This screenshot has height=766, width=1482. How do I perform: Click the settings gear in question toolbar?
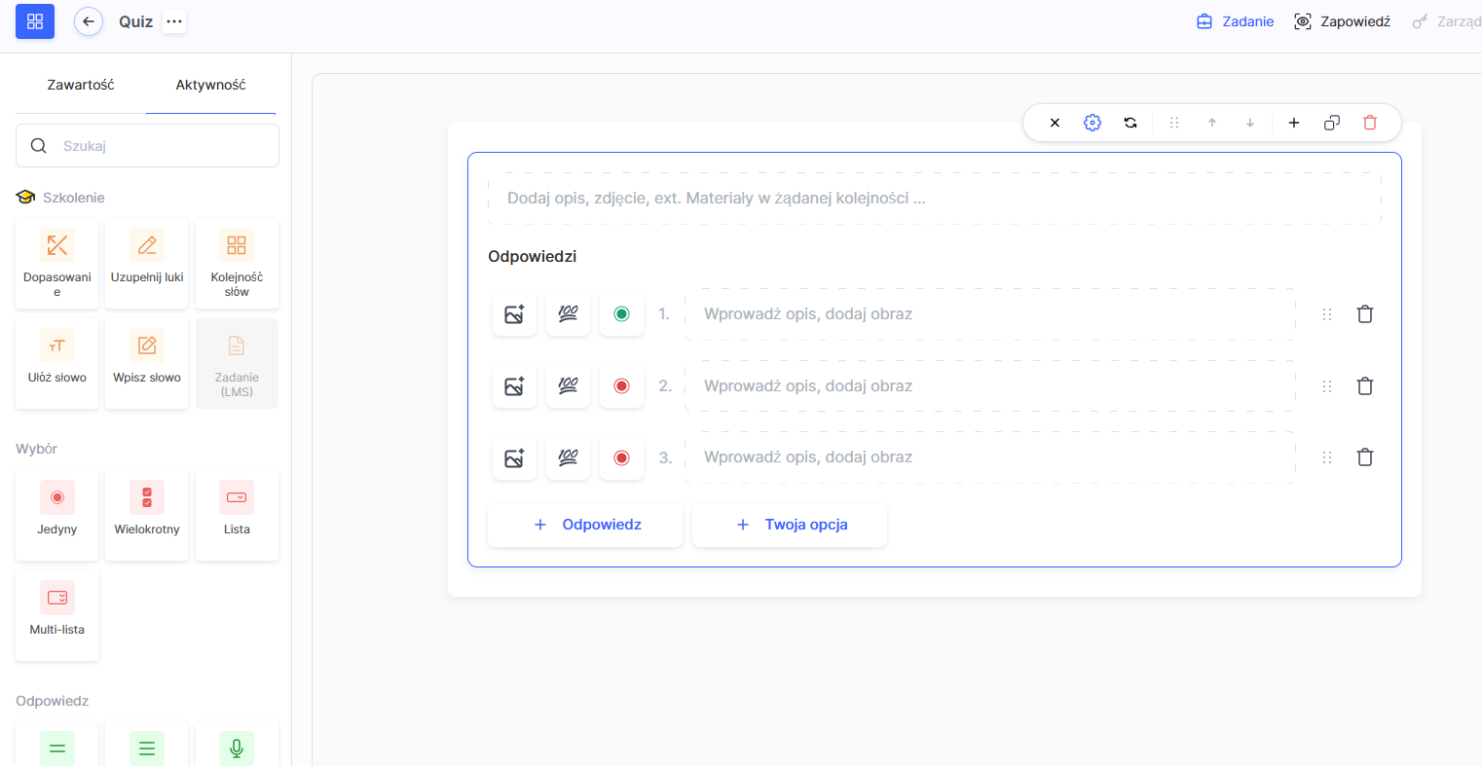click(x=1093, y=123)
